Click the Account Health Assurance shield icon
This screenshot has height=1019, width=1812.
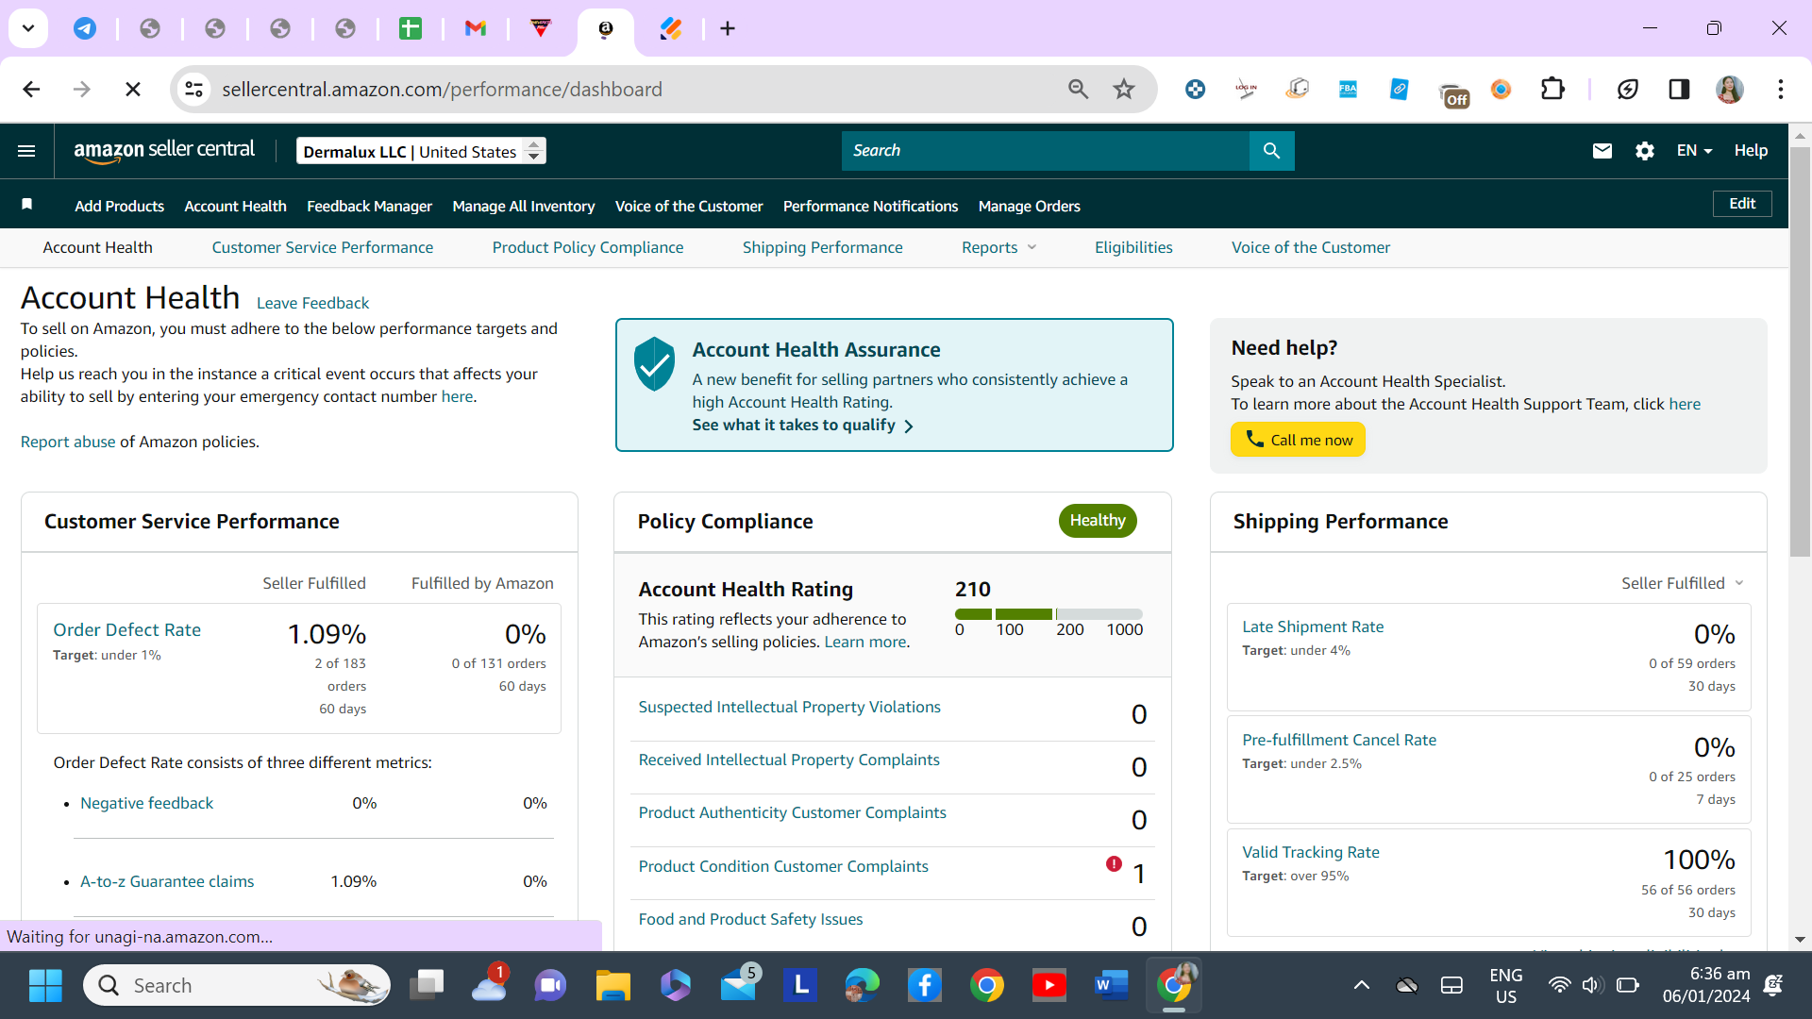[x=654, y=364]
